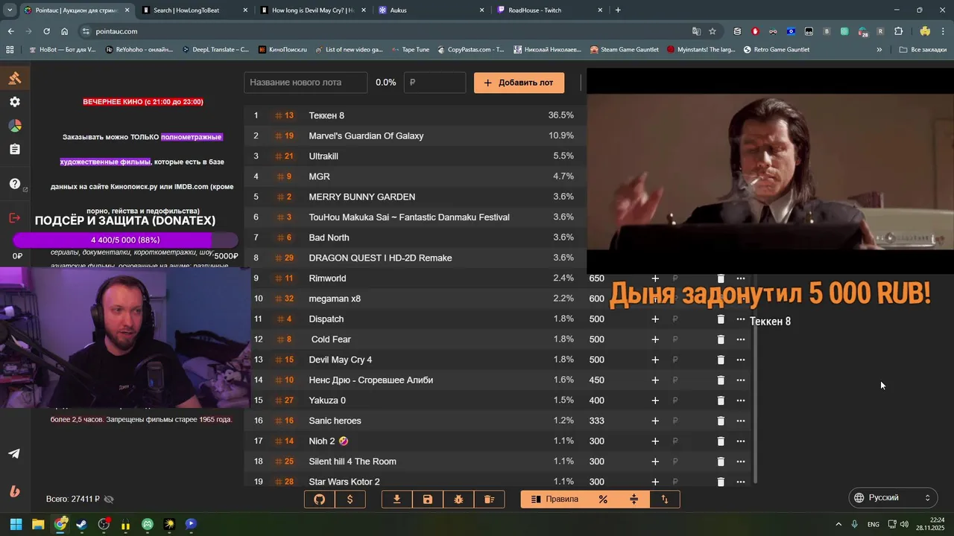Screen dimensions: 954x536
Task: Add amount to Devil May Cry 4 lot
Action: point(655,360)
